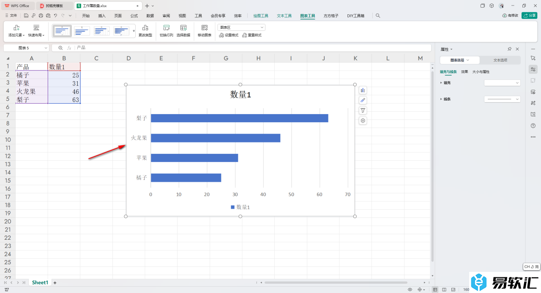541x293 pixels.
Task: Click the Redo arrow icon
Action: pos(63,16)
